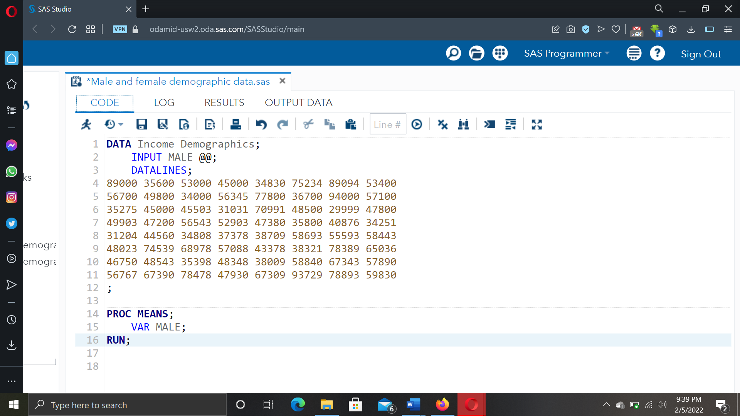
Task: Print the program code
Action: [x=235, y=124]
